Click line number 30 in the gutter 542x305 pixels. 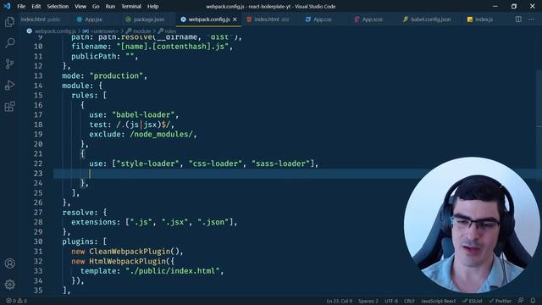[38, 241]
